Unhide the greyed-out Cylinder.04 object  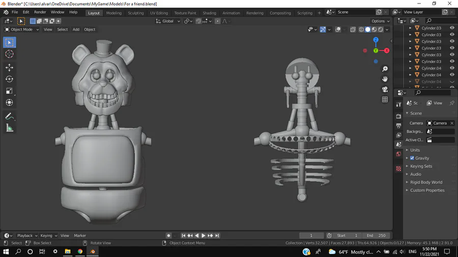click(x=452, y=82)
